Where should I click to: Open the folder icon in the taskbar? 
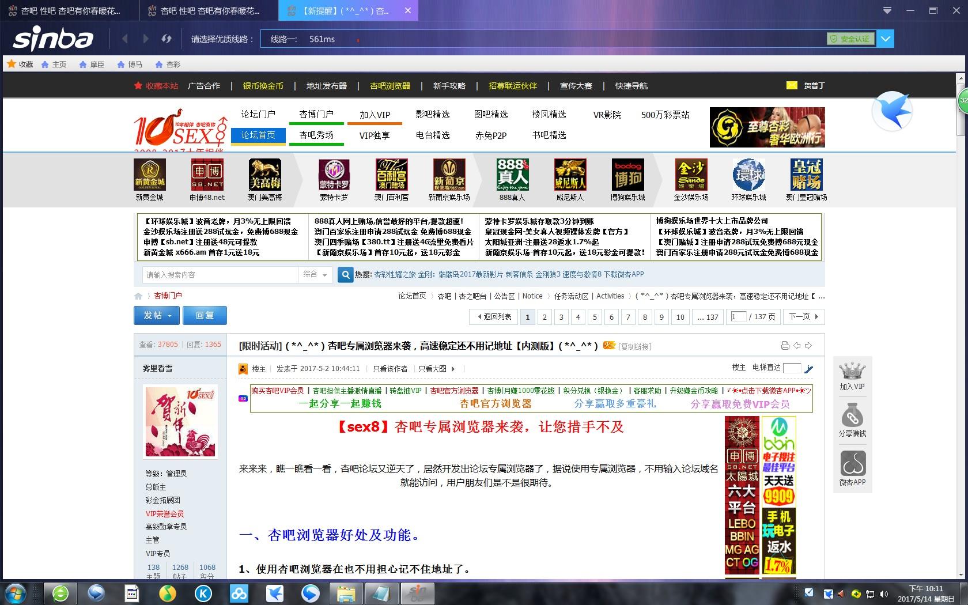346,593
